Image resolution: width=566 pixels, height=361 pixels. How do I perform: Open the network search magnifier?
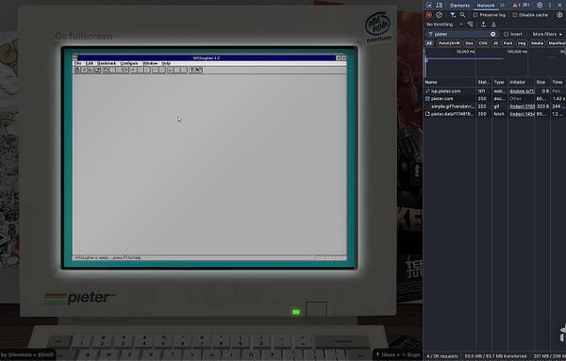462,15
